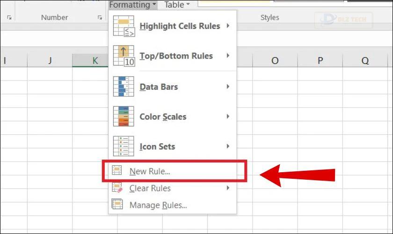Open the Color Scales submenu arrow

click(228, 117)
